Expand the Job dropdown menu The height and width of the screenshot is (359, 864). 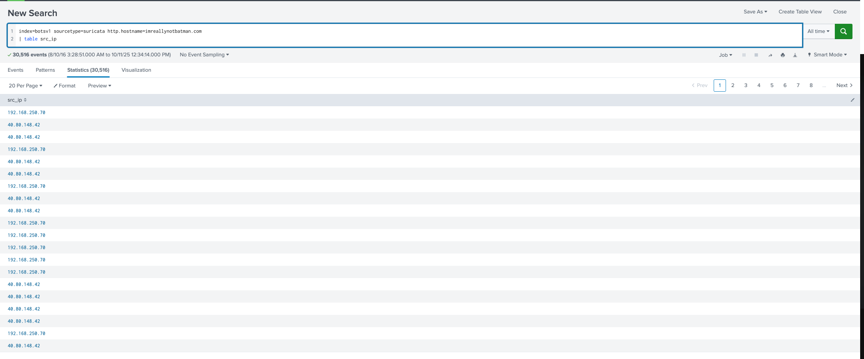[x=725, y=55]
